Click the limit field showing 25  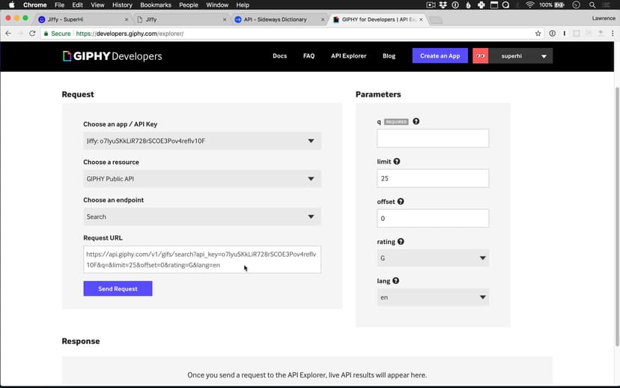tap(433, 178)
